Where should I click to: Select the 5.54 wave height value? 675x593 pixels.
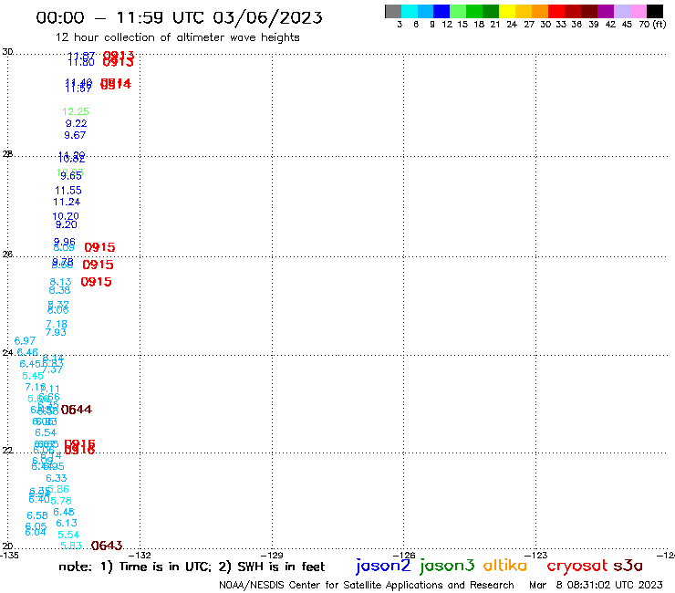pyautogui.click(x=69, y=535)
